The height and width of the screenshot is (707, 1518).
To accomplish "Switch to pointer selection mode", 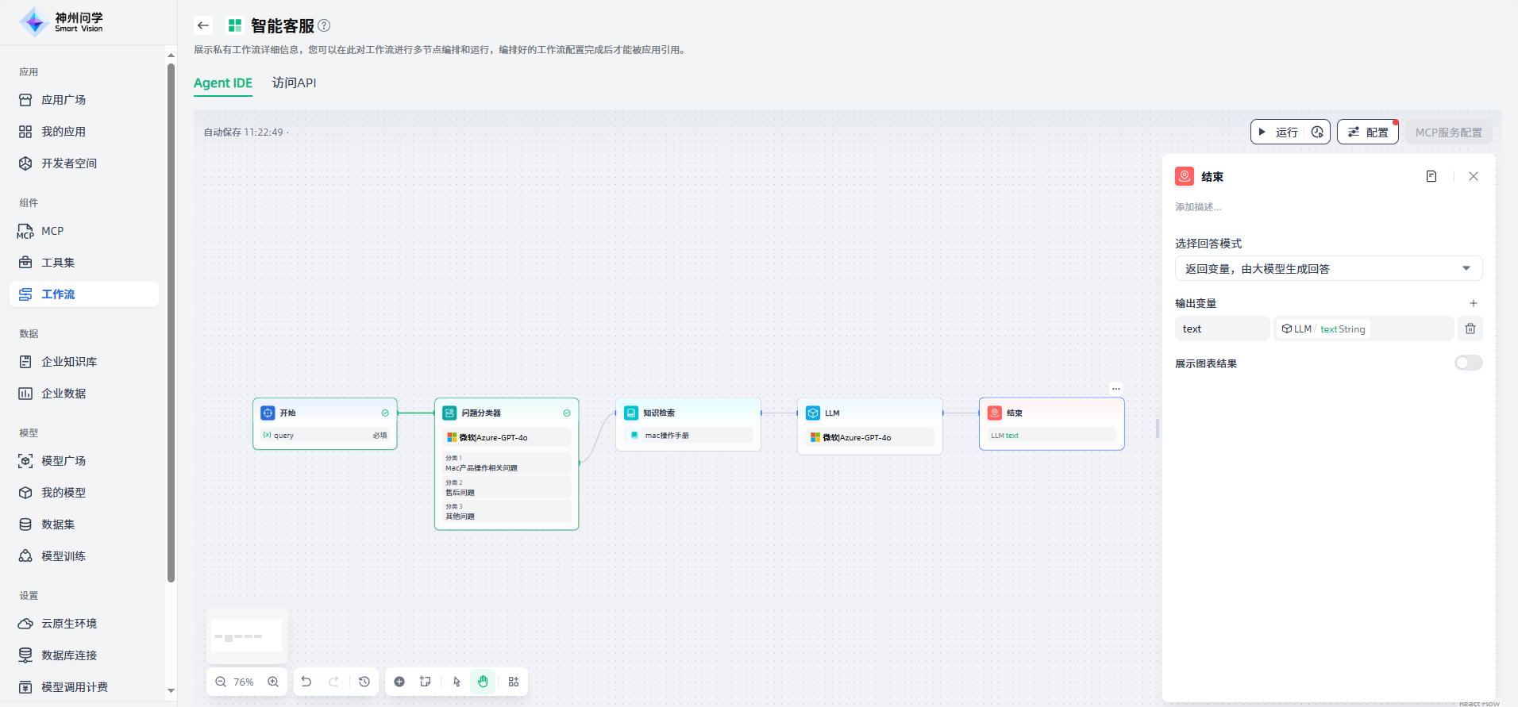I will [x=457, y=682].
